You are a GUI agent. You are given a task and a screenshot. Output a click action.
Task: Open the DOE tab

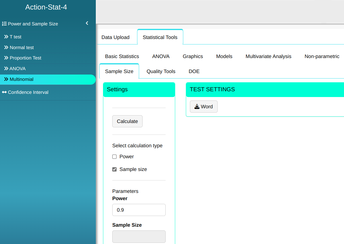pyautogui.click(x=194, y=71)
